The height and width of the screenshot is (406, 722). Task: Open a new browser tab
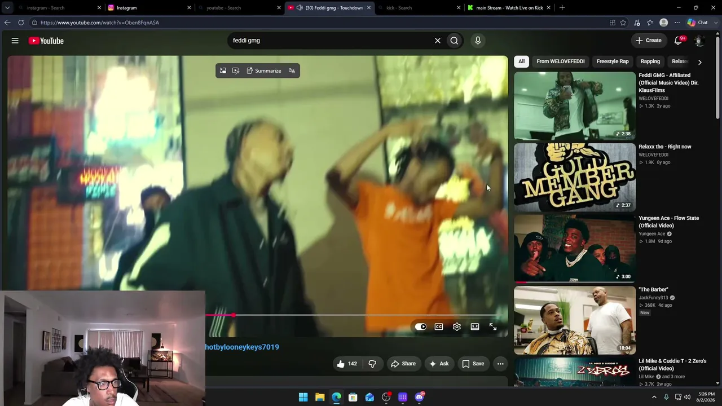click(x=562, y=8)
